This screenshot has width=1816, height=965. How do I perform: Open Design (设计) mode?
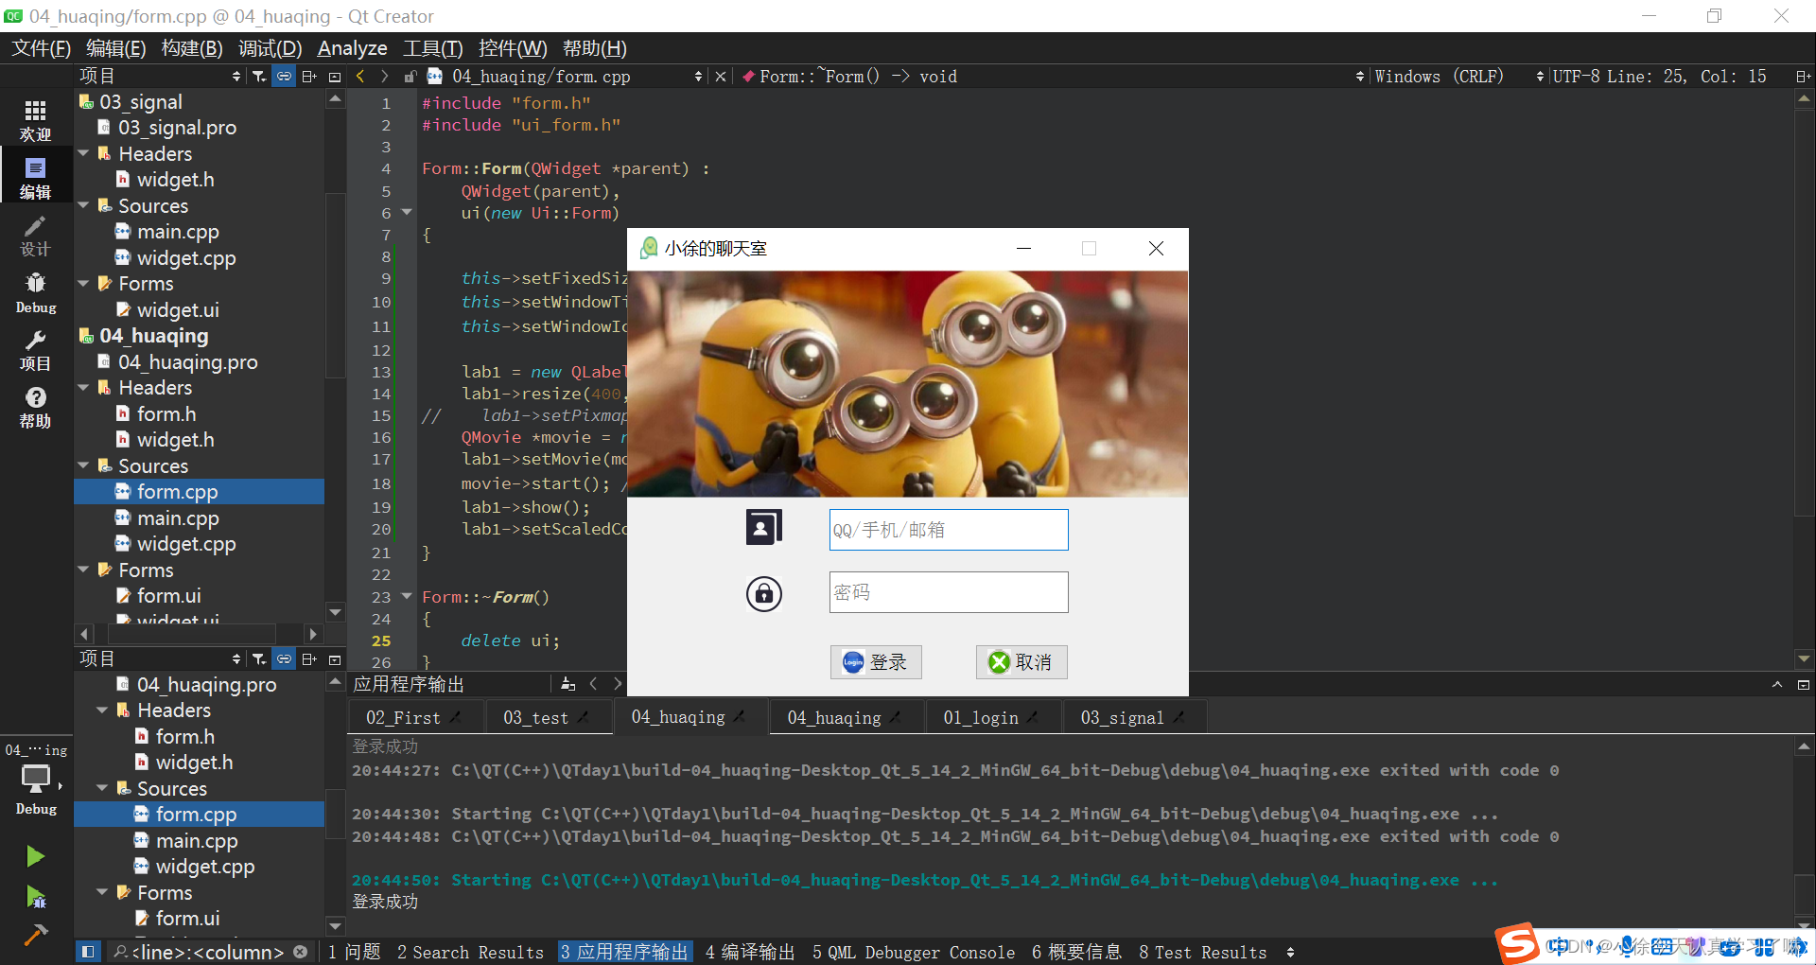click(x=35, y=236)
